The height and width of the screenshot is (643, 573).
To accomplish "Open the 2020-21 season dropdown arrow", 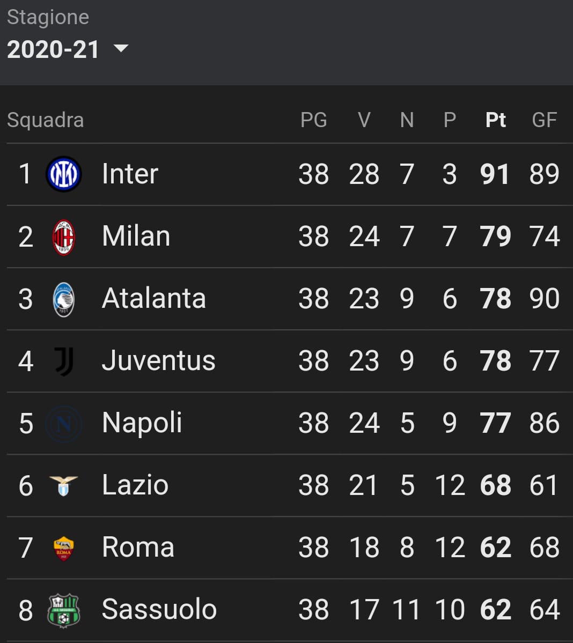I will 121,48.
